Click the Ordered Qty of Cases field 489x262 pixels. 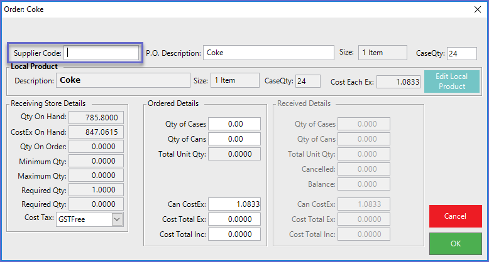point(234,124)
